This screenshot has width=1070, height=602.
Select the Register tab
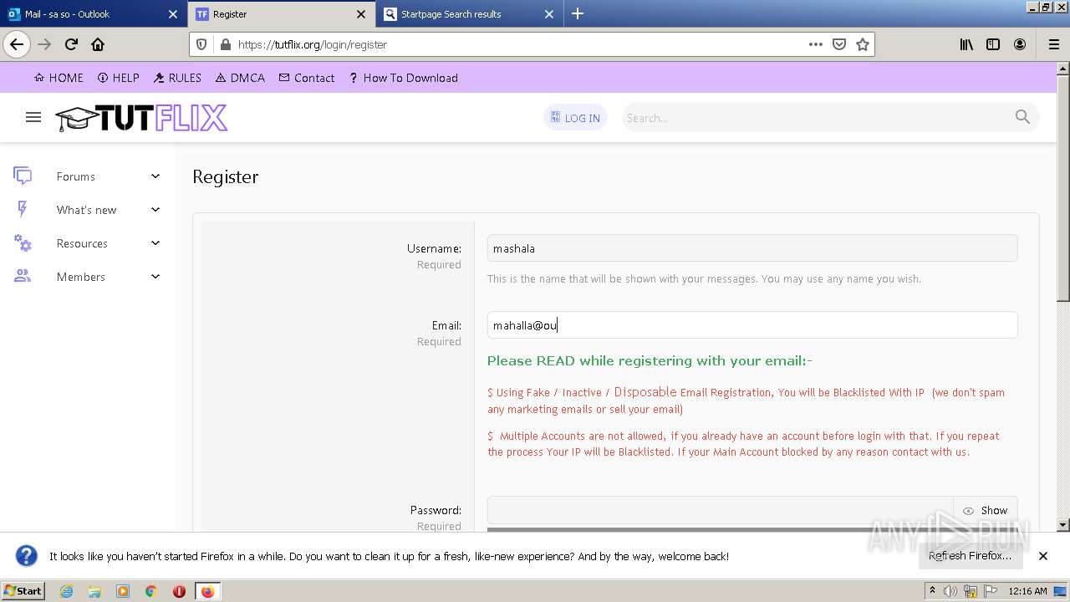pos(281,14)
